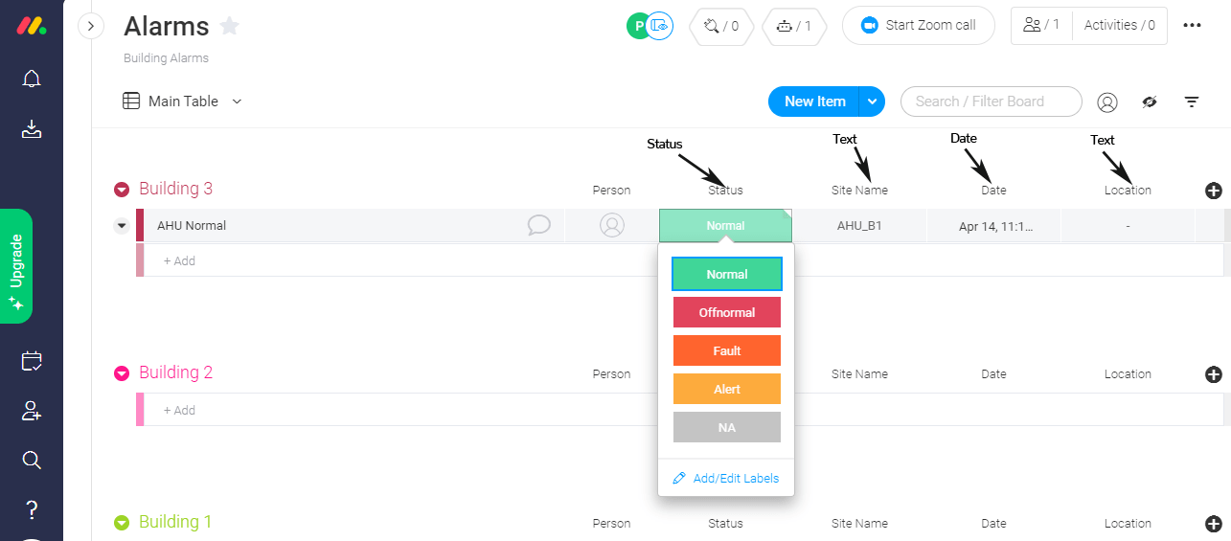Open conversation bubble for AHU Normal

tap(539, 225)
